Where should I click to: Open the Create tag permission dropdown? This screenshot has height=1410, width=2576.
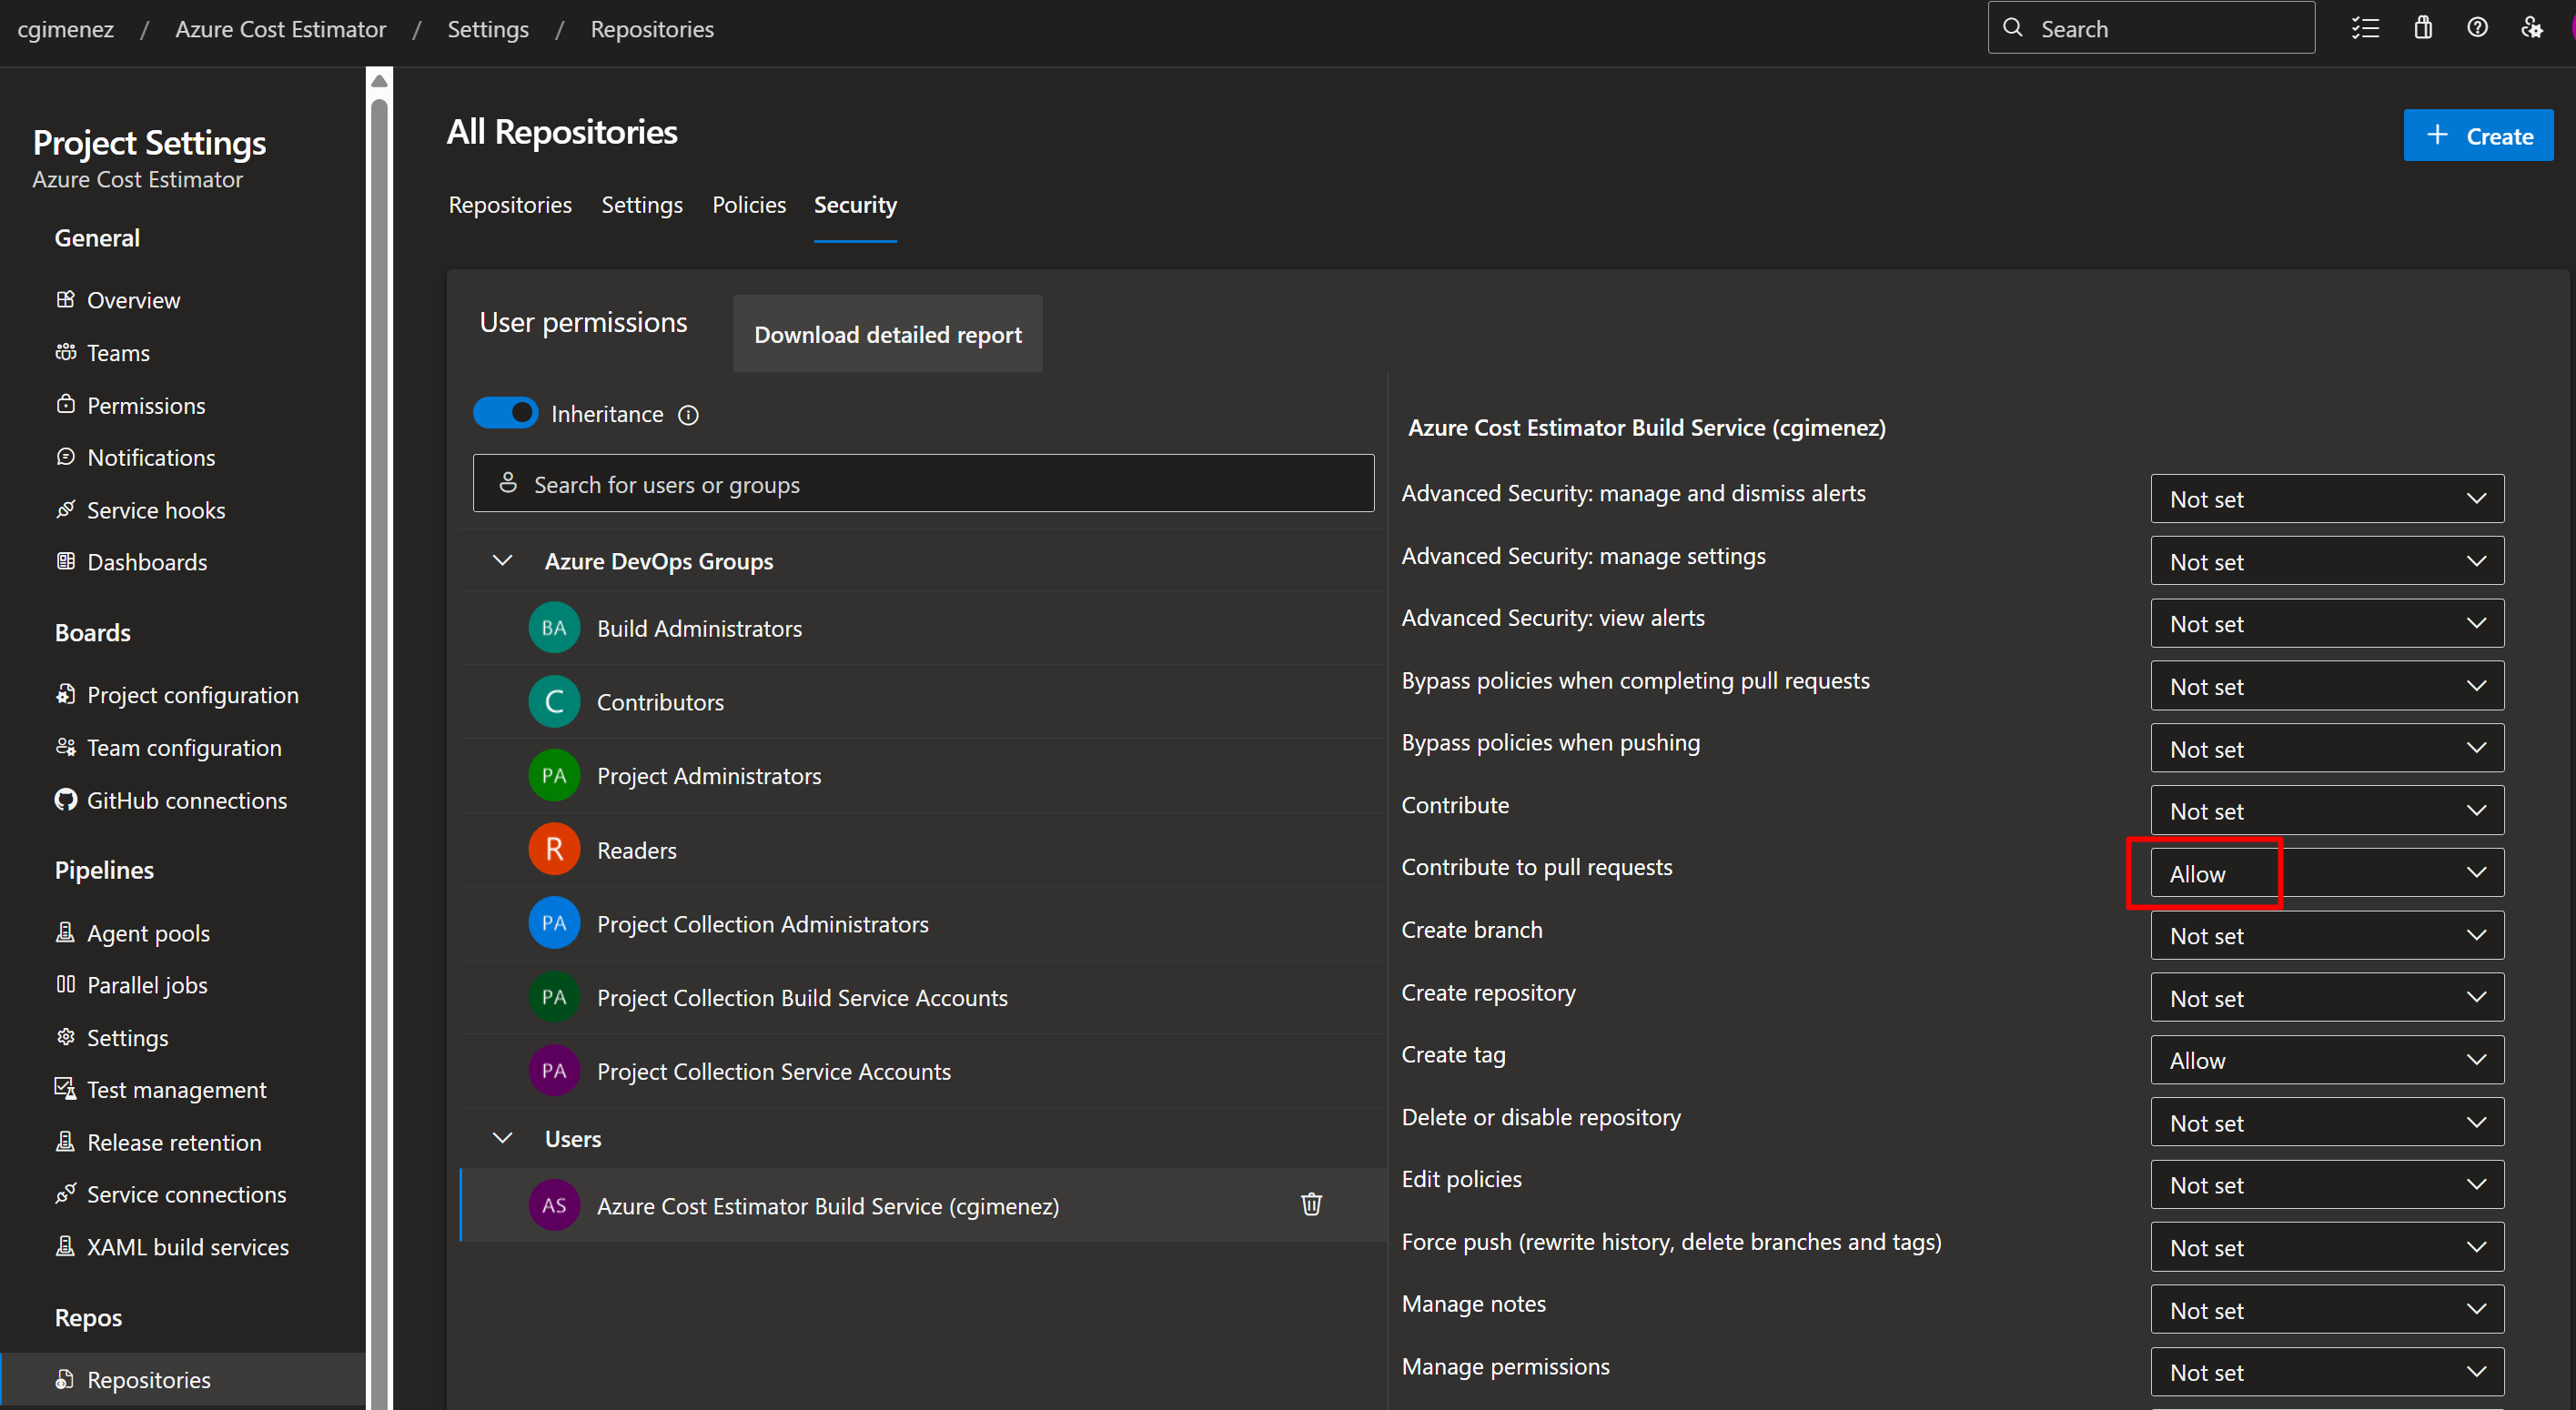pyautogui.click(x=2327, y=1060)
